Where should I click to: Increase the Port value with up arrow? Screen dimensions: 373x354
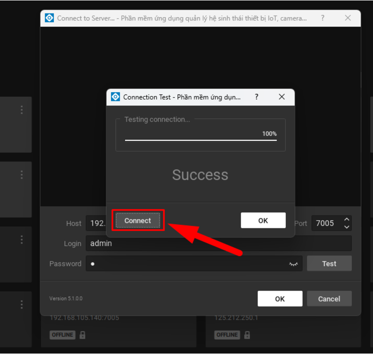point(347,220)
